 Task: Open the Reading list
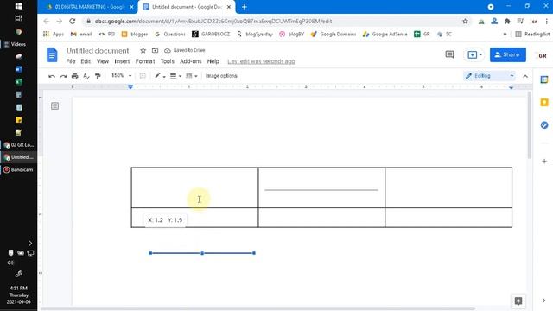coord(532,35)
